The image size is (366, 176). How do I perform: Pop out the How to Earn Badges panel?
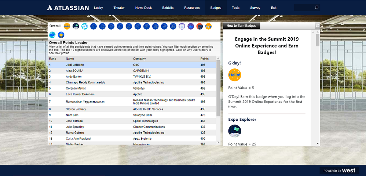(317, 26)
